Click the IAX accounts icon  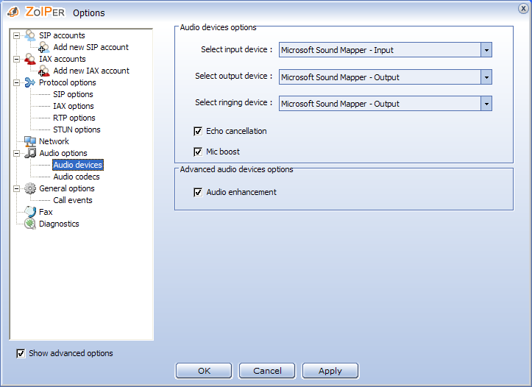(29, 59)
